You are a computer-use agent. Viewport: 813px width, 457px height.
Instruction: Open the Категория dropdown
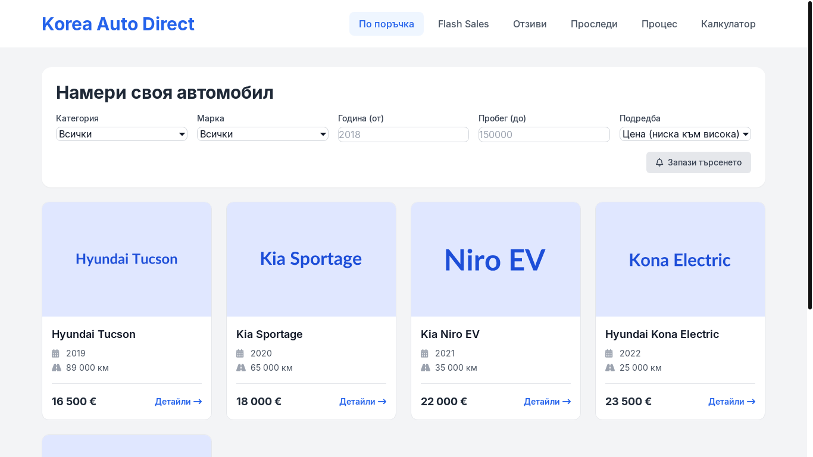pos(121,134)
